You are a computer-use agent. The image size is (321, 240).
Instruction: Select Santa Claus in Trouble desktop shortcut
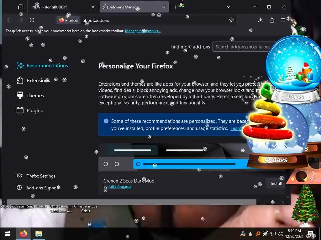61,208
